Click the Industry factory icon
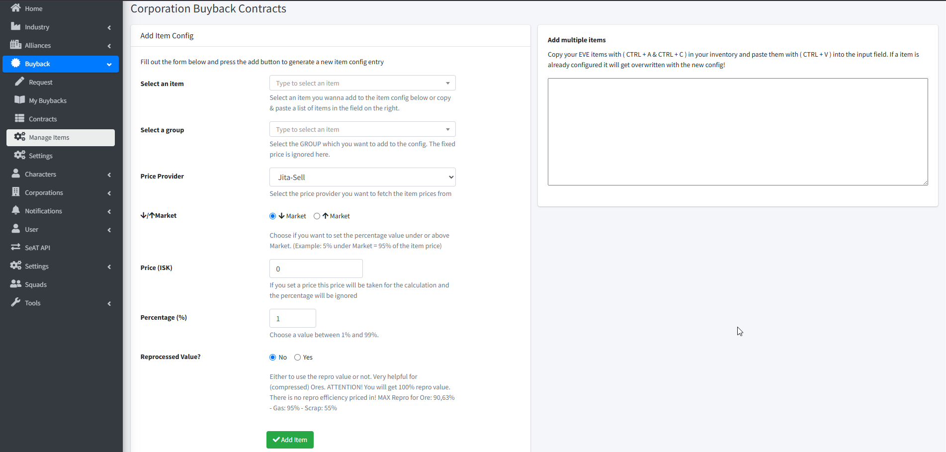The height and width of the screenshot is (452, 946). coord(16,26)
